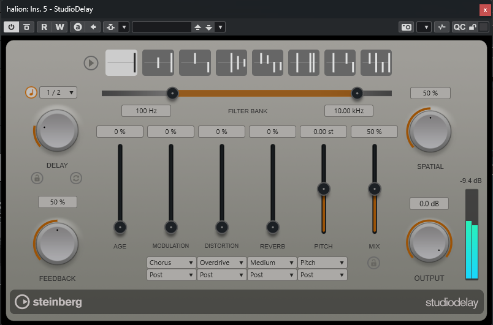Viewport: 493px width, 325px height.
Task: Select the third delay pattern preset
Action: (x=195, y=63)
